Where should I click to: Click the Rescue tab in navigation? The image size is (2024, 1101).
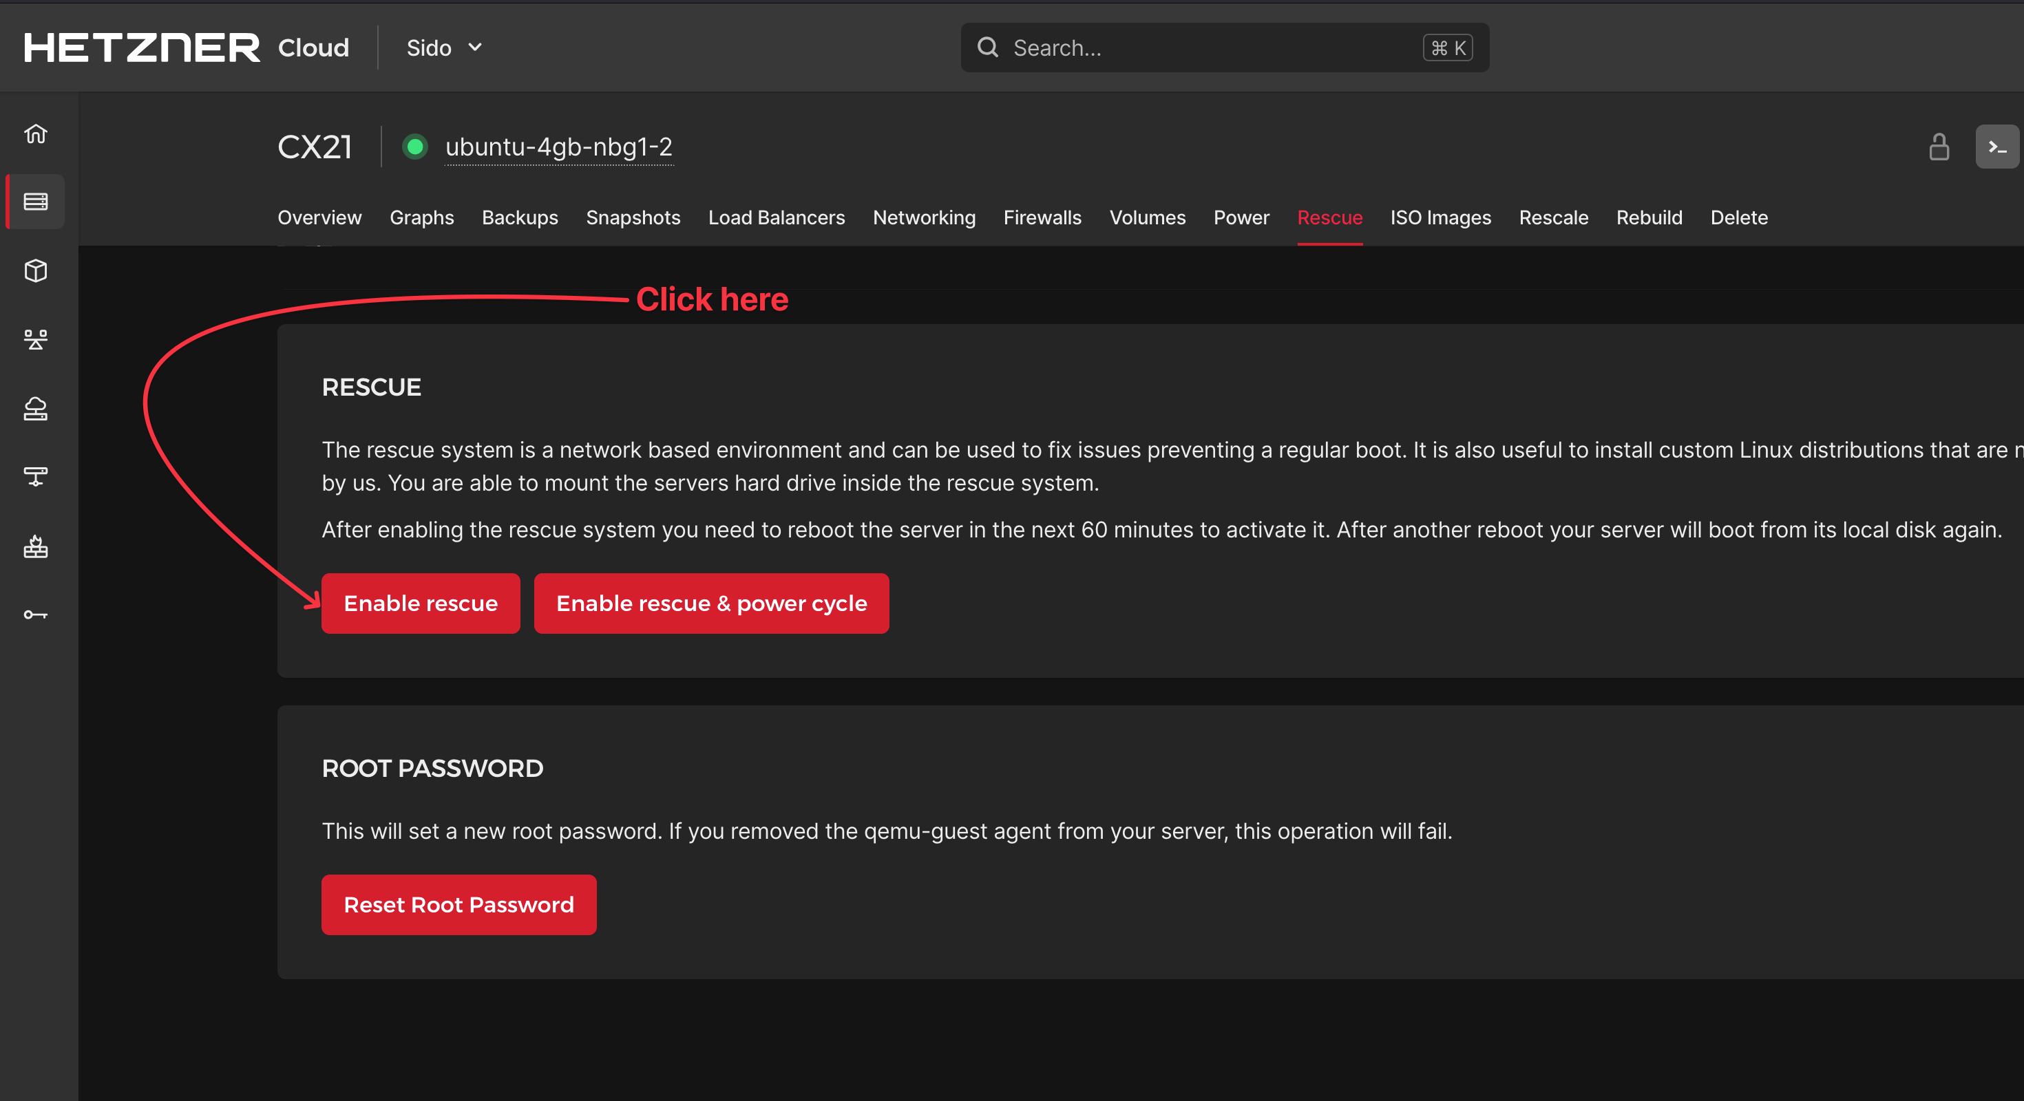(1329, 217)
